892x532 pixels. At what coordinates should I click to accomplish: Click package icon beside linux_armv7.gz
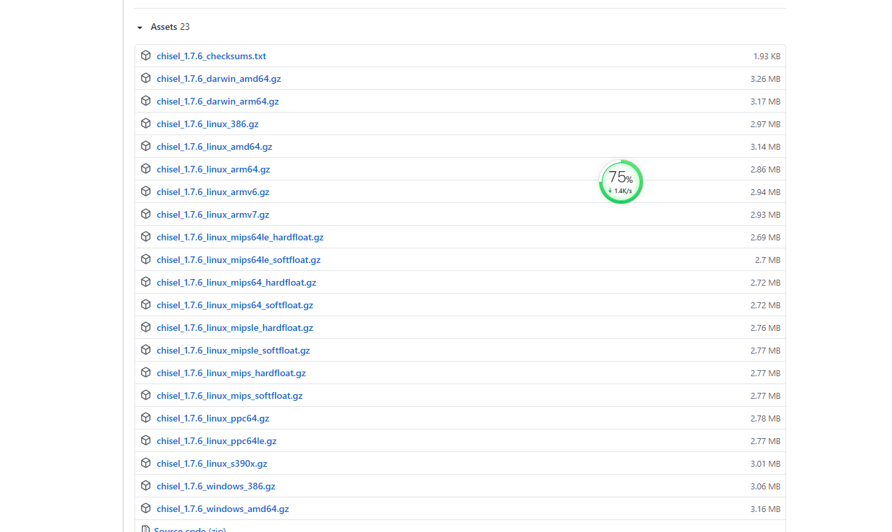click(146, 214)
